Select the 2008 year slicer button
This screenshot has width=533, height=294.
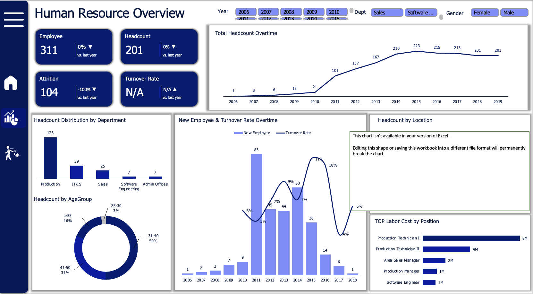click(291, 12)
